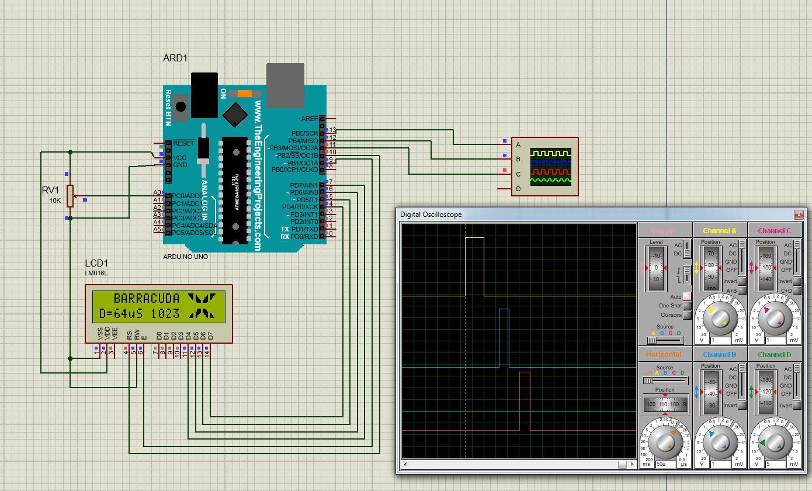
Task: Select the RV1 10K potentiometer component
Action: click(70, 196)
